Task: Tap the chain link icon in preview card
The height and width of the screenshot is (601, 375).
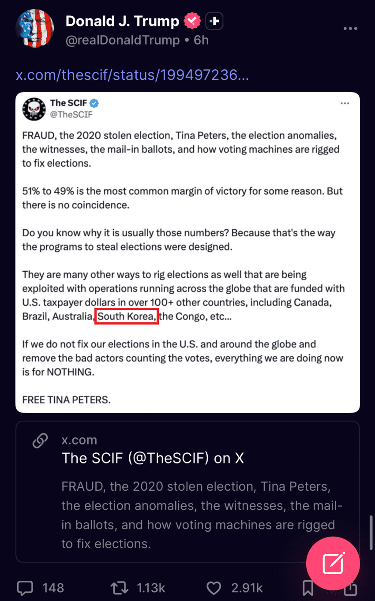Action: (x=41, y=440)
